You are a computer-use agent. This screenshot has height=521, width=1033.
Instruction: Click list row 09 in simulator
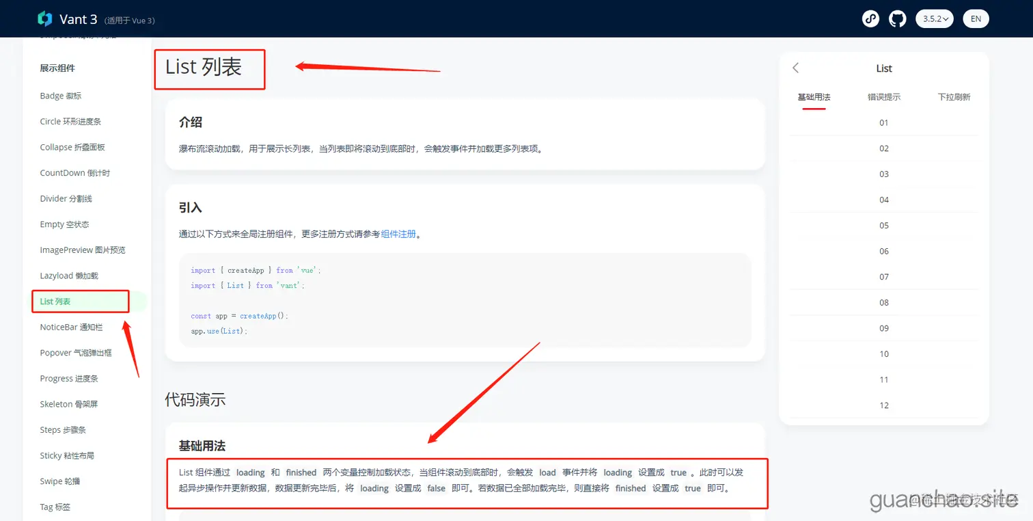[x=884, y=328]
